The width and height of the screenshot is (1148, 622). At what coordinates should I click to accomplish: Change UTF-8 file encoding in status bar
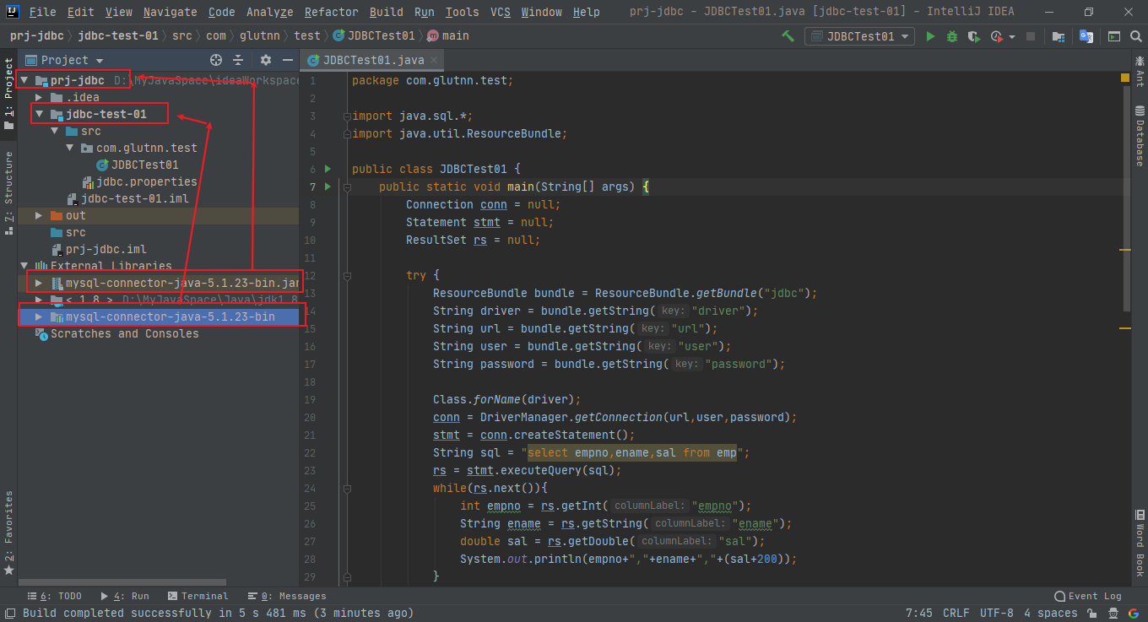click(x=997, y=614)
